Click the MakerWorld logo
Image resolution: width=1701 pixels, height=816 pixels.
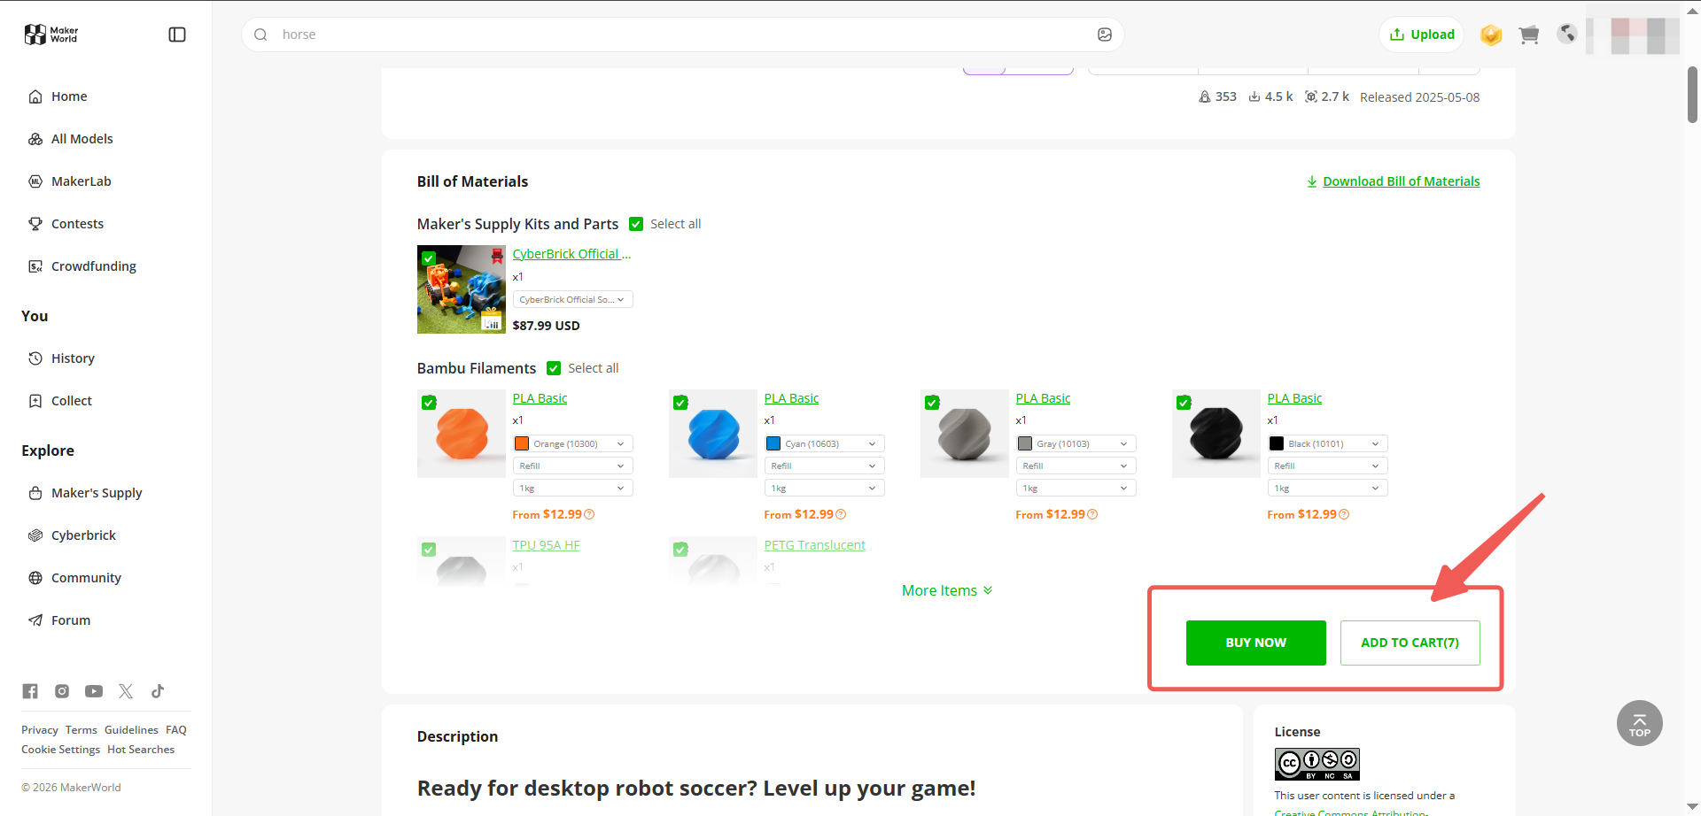pyautogui.click(x=51, y=35)
